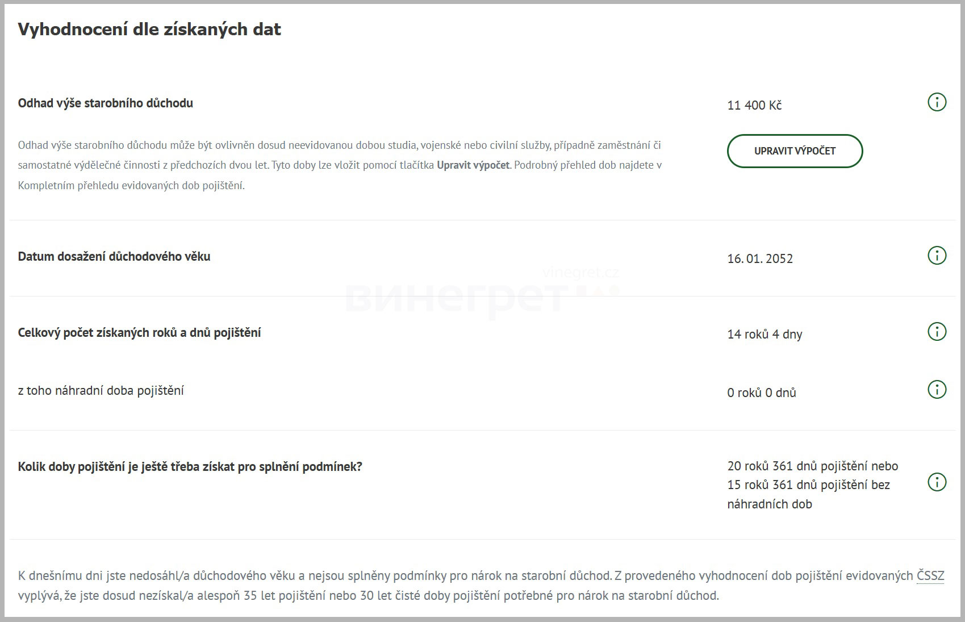965x622 pixels.
Task: Show info for the 14 roků 4 dny row
Action: [x=937, y=332]
